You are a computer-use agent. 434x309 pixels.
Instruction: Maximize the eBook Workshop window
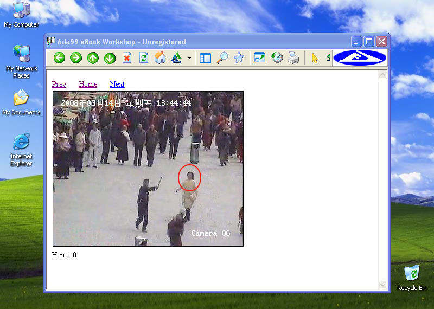coord(369,42)
